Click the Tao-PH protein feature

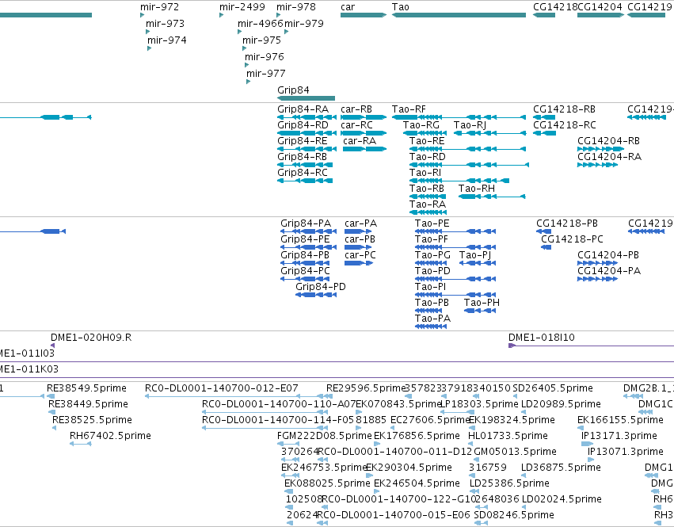click(480, 311)
